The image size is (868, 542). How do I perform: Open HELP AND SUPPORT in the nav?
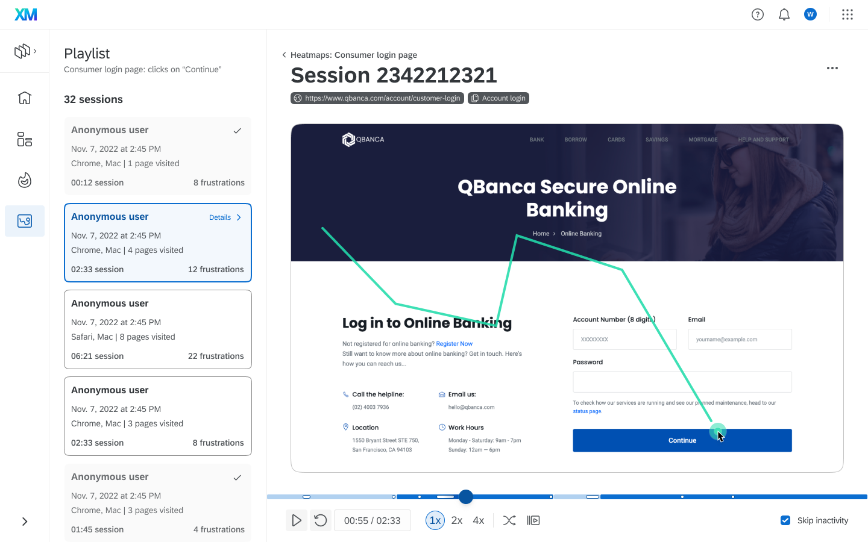[763, 140]
